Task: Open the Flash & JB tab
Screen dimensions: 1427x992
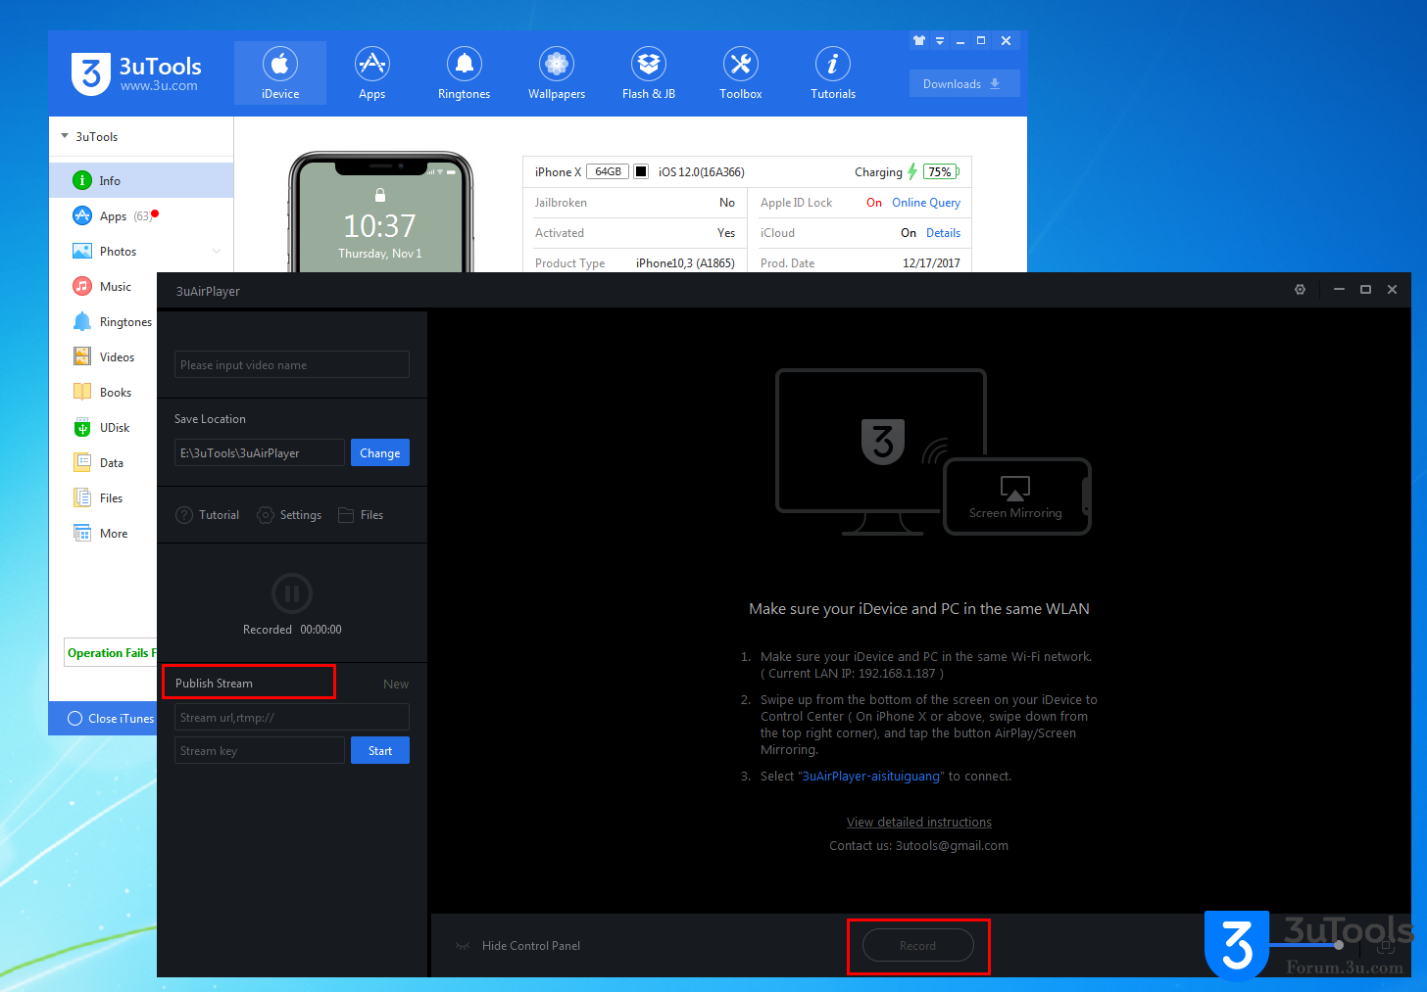Action: point(649,73)
